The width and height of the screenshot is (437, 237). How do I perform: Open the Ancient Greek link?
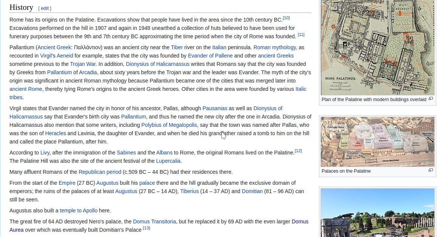point(54,47)
